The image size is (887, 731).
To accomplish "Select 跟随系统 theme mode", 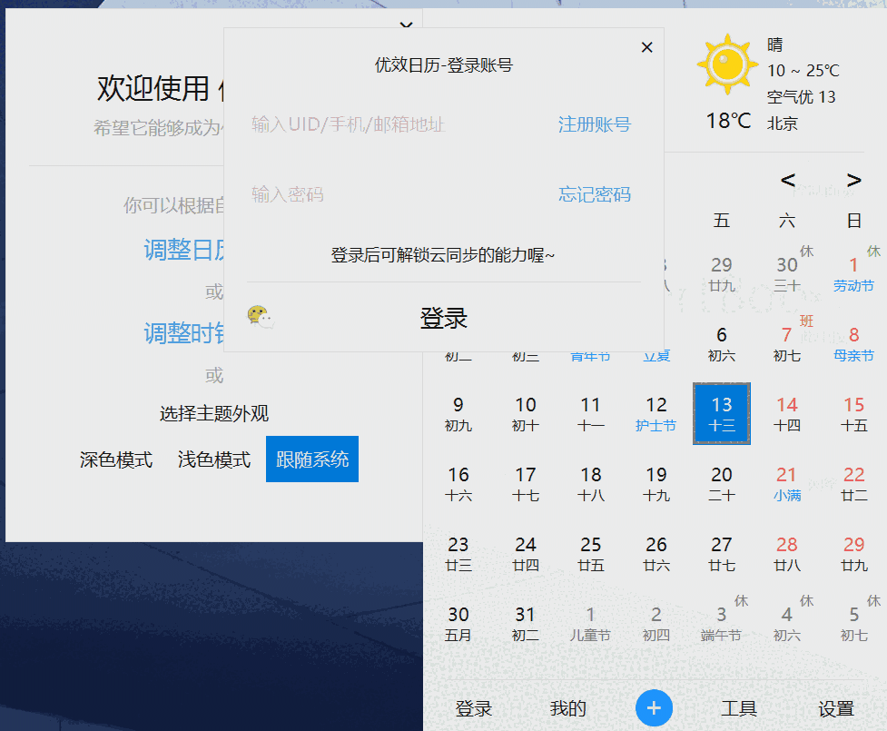I will pyautogui.click(x=311, y=459).
